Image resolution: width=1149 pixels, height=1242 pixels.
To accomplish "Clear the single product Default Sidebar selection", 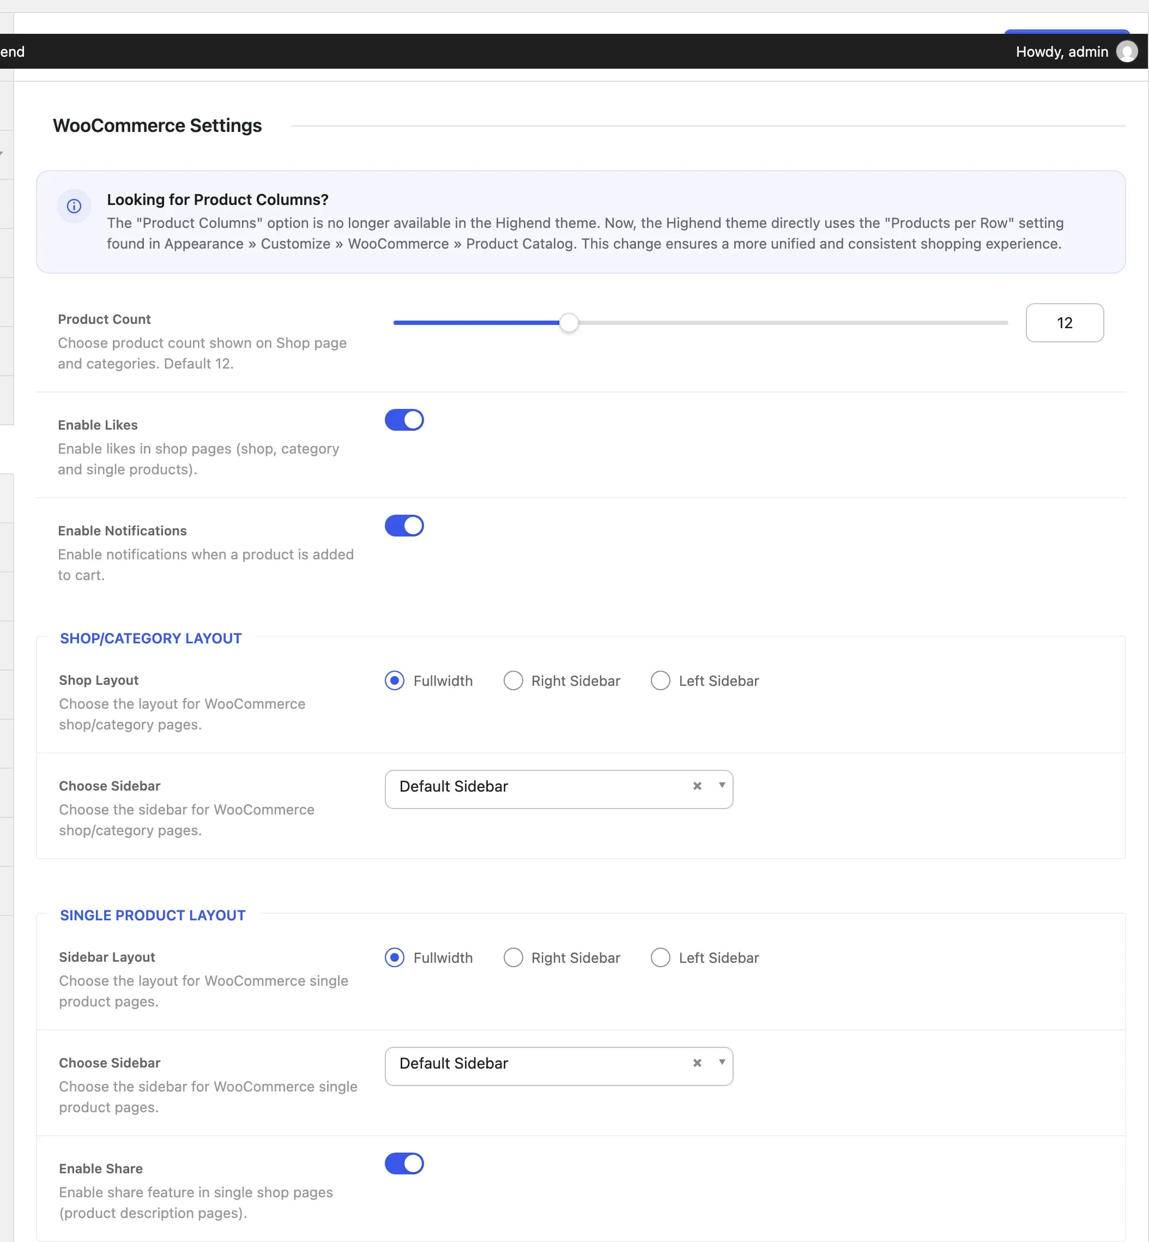I will click(697, 1063).
